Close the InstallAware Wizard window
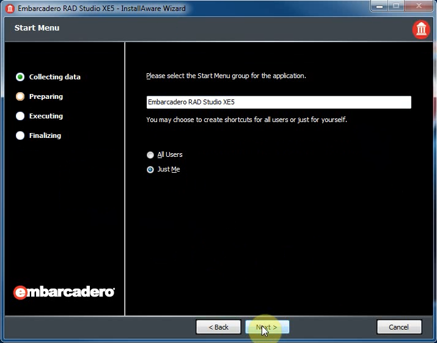The height and width of the screenshot is (343, 437). (x=418, y=5)
